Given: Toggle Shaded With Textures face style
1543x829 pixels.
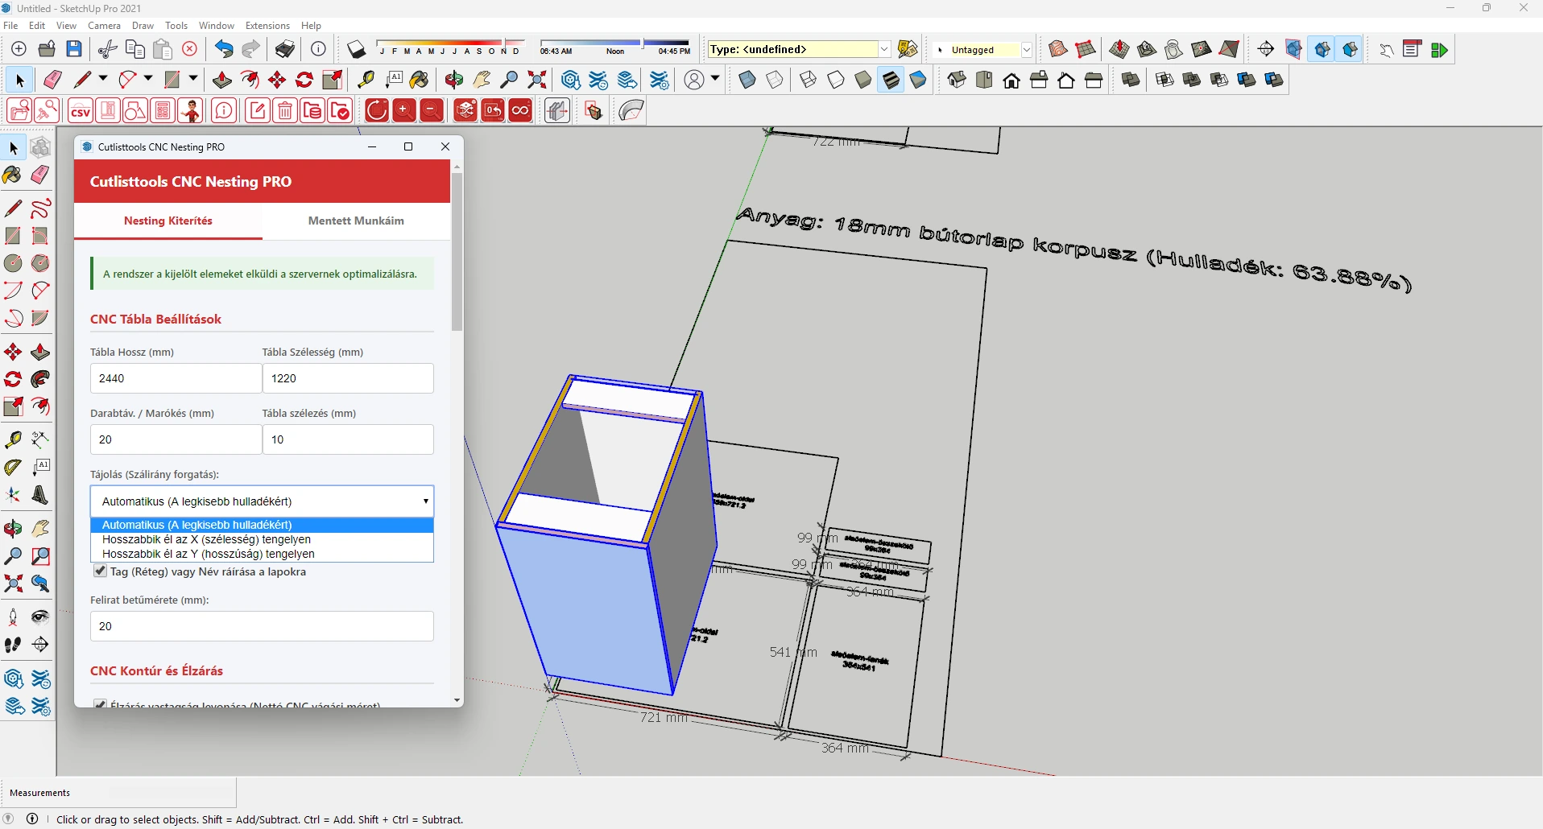Looking at the screenshot, I should coord(891,80).
